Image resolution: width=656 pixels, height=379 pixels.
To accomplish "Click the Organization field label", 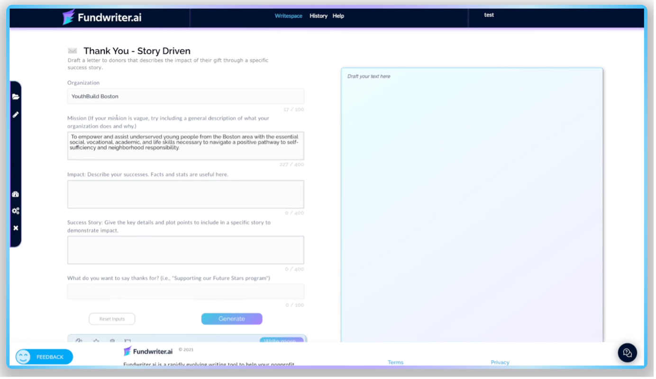I will point(84,83).
